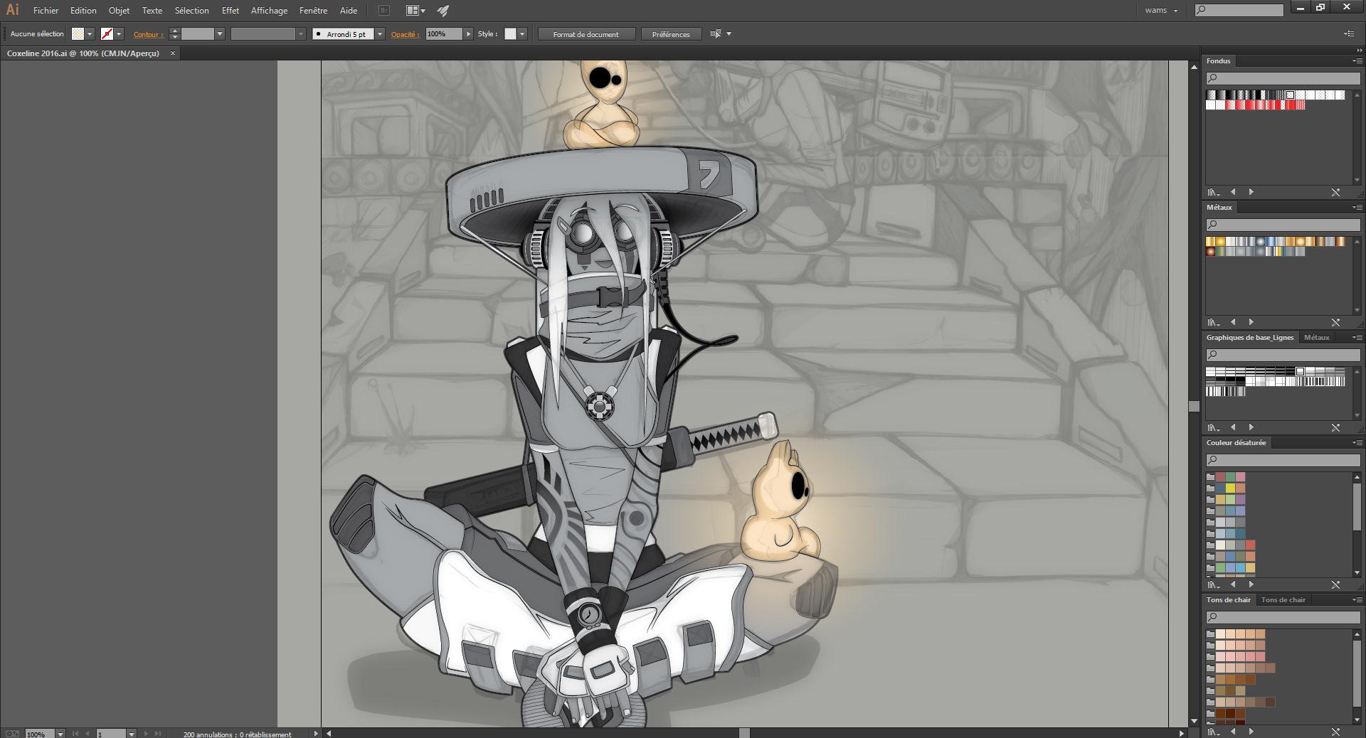Open the Affichage menu
1366x738 pixels.
(269, 11)
